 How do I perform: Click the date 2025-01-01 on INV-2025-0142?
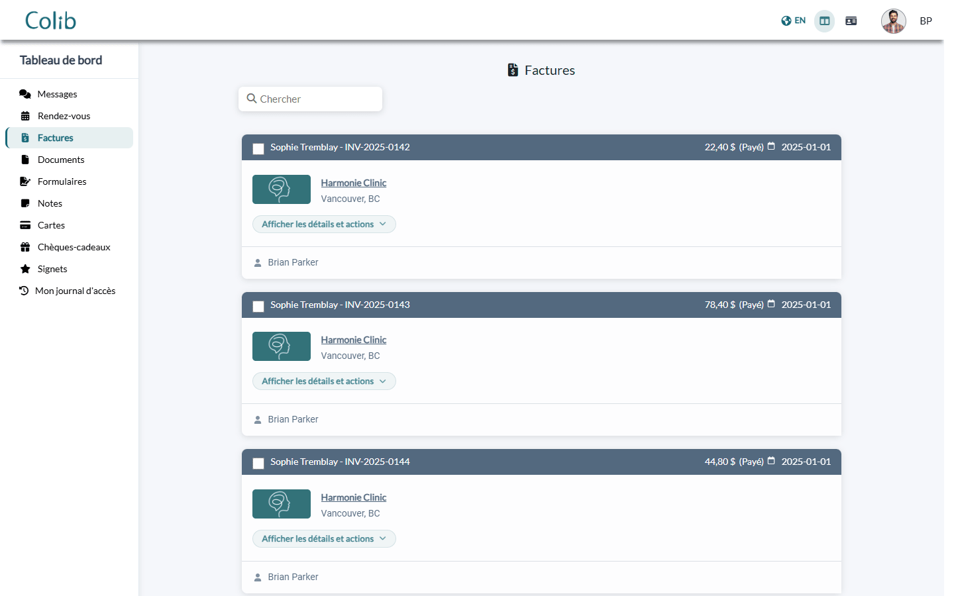pyautogui.click(x=806, y=147)
